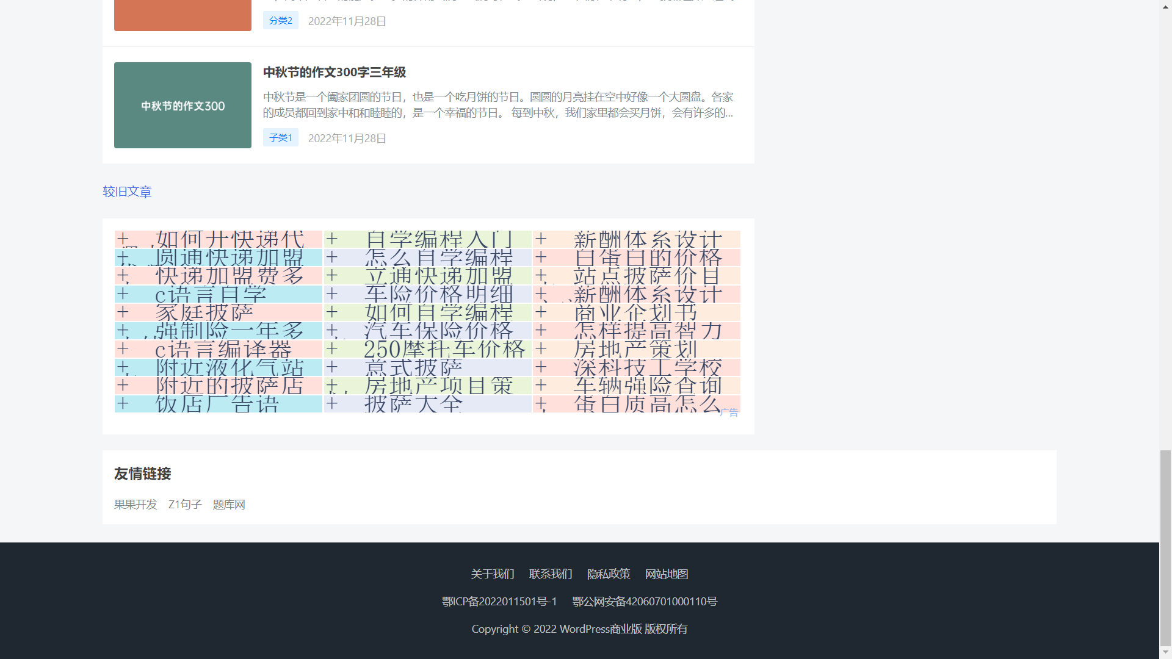The width and height of the screenshot is (1172, 659).
Task: Click plus icon beside 披萨大全
Action: 331,403
